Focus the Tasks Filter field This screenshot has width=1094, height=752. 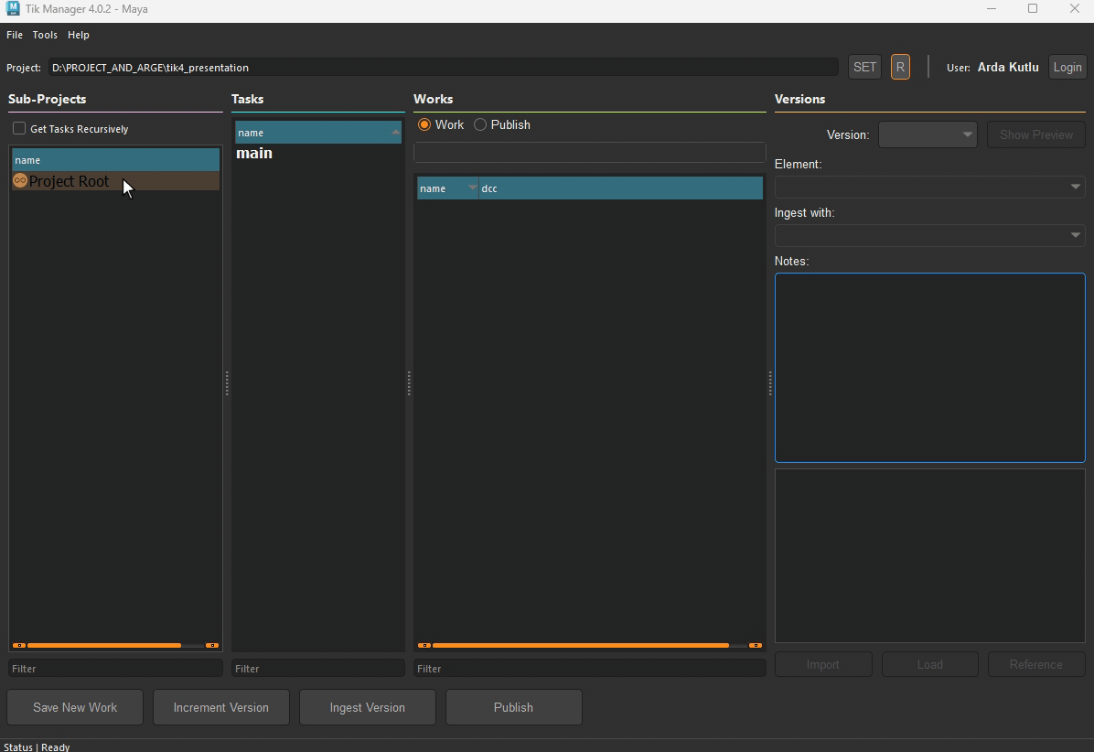(318, 668)
